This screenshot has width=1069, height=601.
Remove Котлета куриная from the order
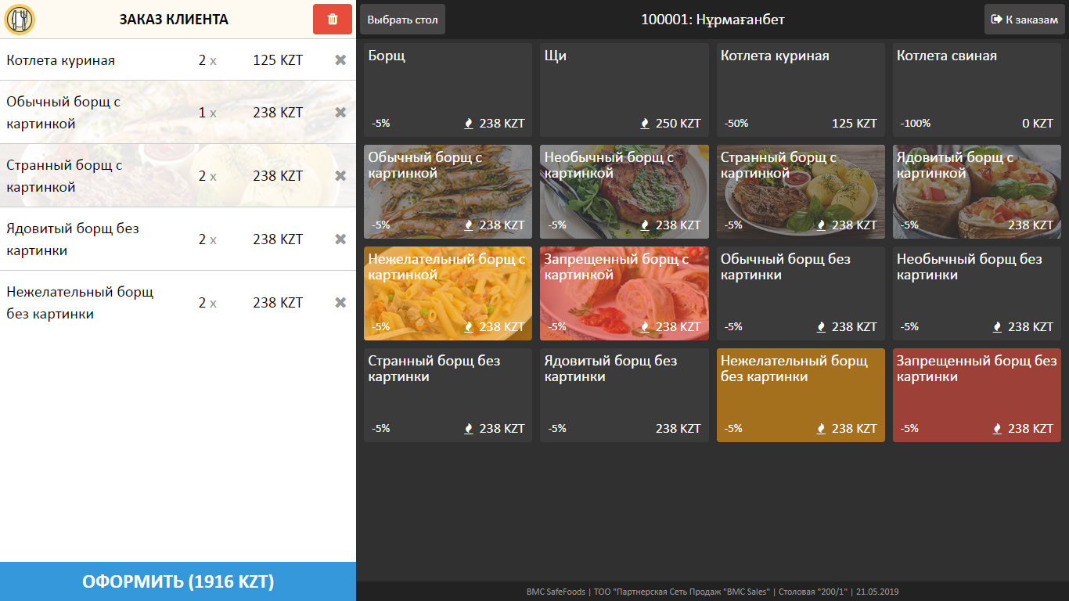[340, 60]
